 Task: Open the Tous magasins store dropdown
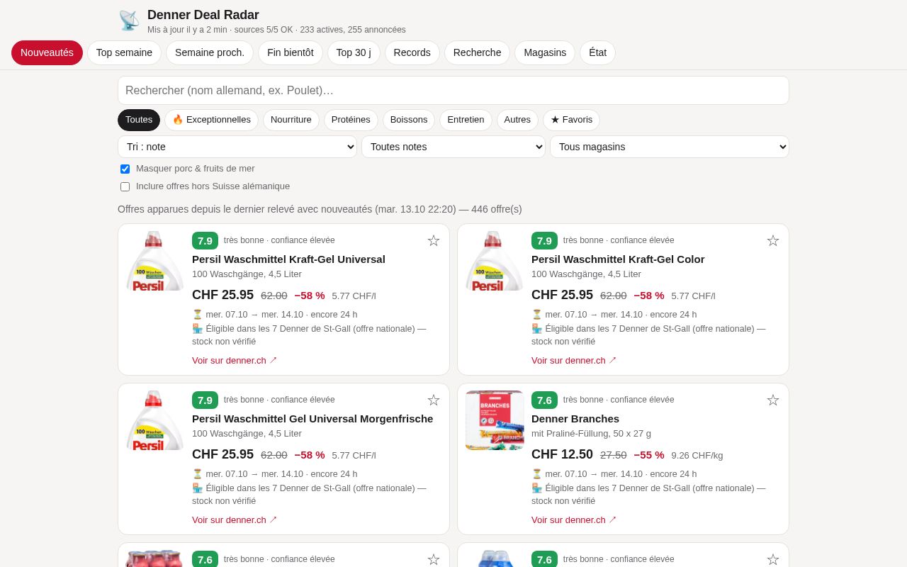[x=670, y=147]
